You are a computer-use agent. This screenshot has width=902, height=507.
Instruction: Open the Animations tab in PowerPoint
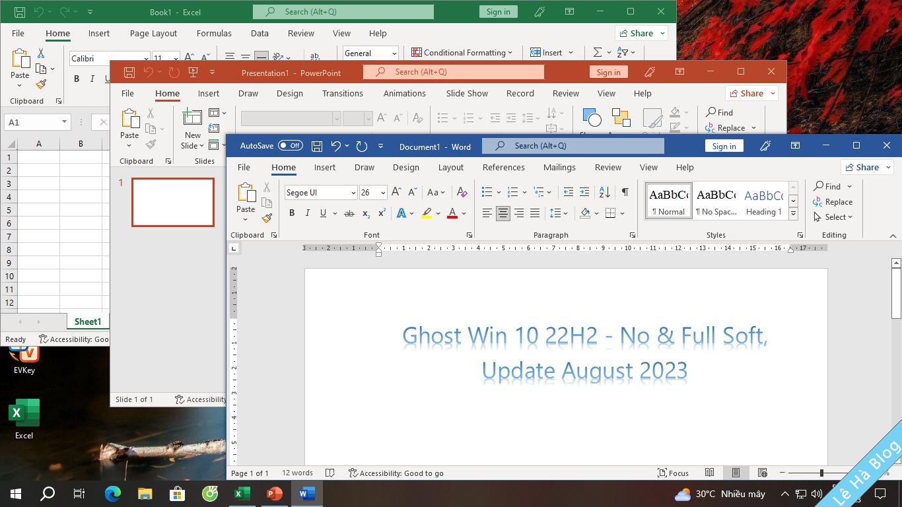tap(405, 93)
